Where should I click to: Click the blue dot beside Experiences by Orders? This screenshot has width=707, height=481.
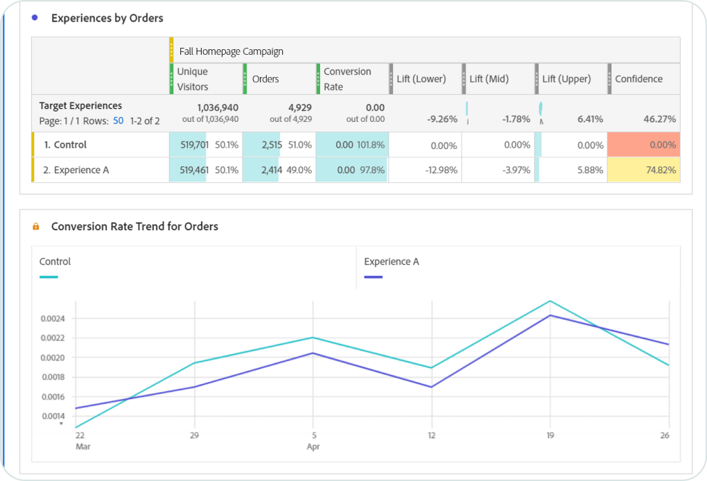(x=35, y=18)
